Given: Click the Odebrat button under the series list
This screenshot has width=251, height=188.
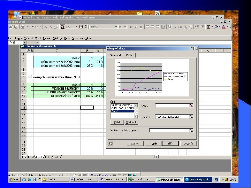Looking at the screenshot, I should (x=131, y=122).
